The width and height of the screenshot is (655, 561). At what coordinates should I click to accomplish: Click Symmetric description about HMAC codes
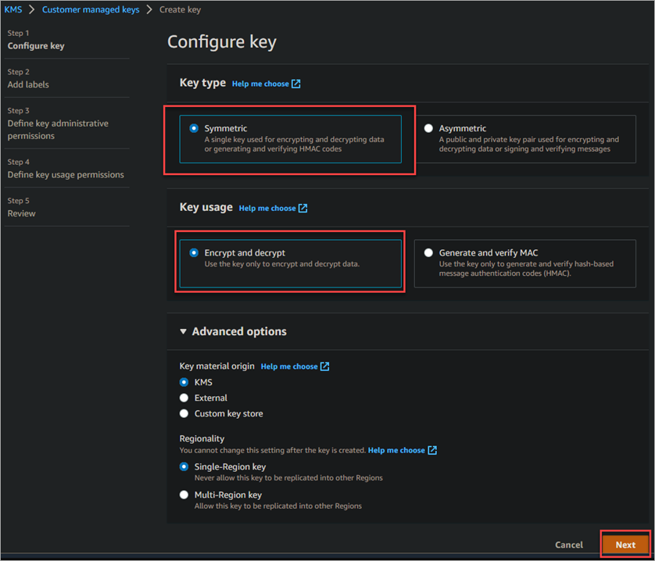[294, 144]
